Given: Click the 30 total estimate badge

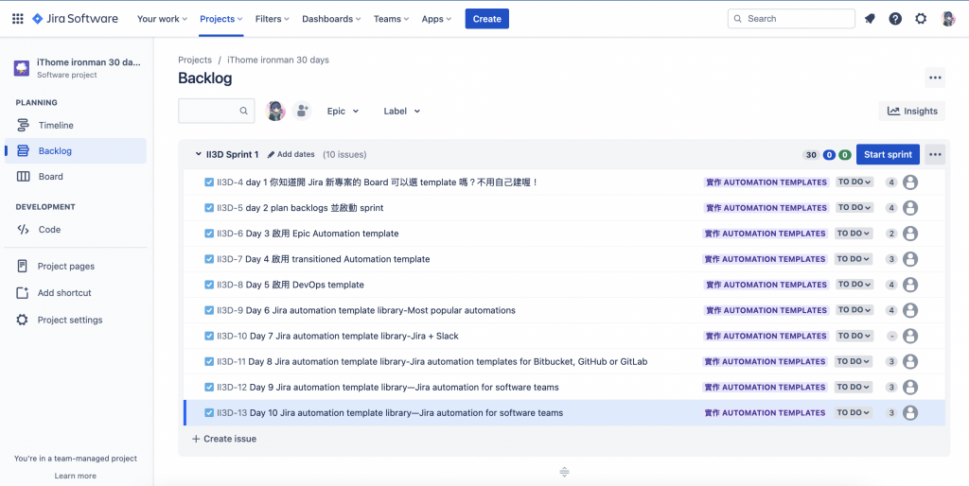Looking at the screenshot, I should click(811, 154).
